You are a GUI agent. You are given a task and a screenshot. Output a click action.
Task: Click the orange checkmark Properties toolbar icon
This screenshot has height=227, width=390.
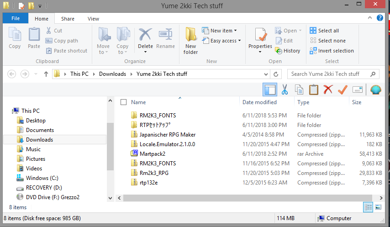(x=342, y=89)
